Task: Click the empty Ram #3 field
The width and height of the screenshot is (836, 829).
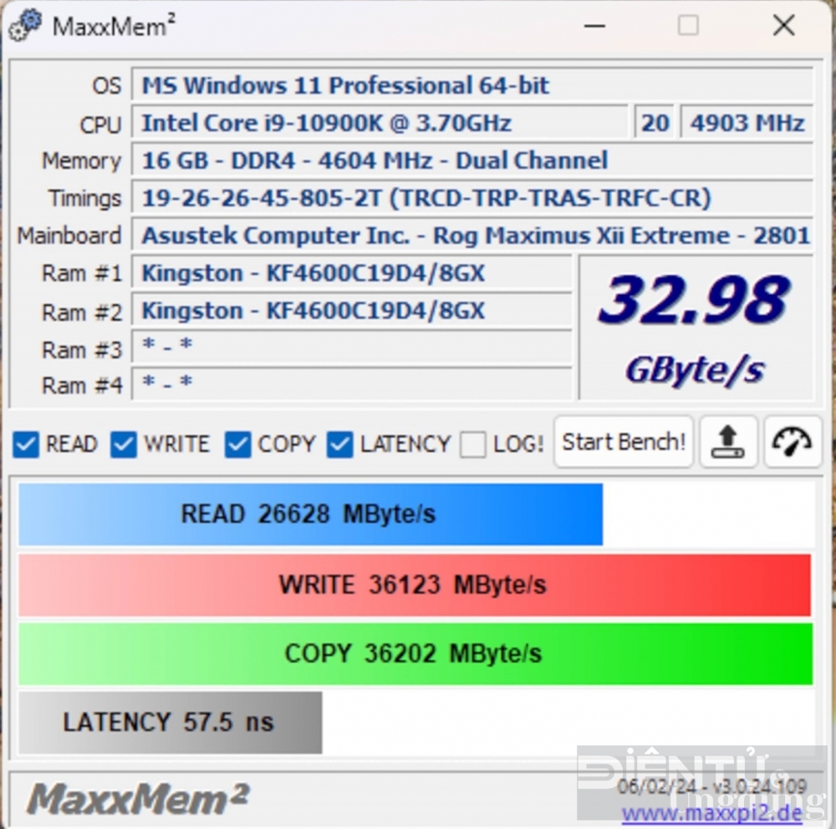Action: click(352, 348)
